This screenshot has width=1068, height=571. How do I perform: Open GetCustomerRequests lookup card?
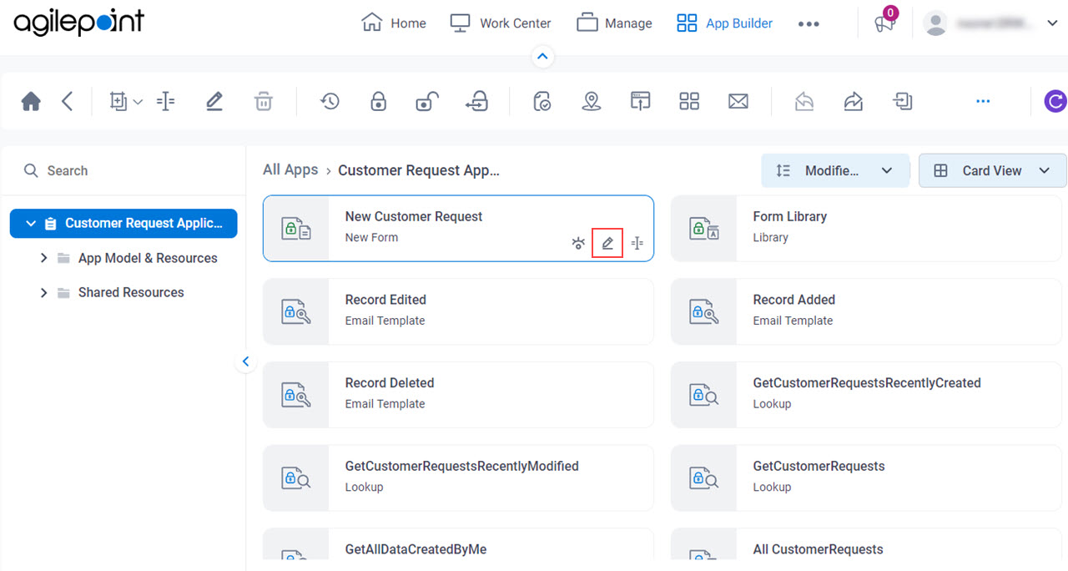pyautogui.click(x=866, y=478)
